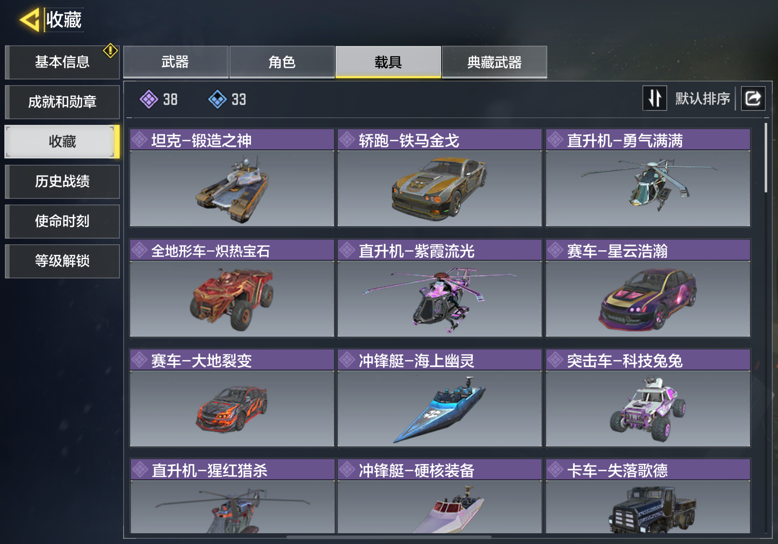Click rarity icon on 坦克-锻造之神 card

pos(139,140)
